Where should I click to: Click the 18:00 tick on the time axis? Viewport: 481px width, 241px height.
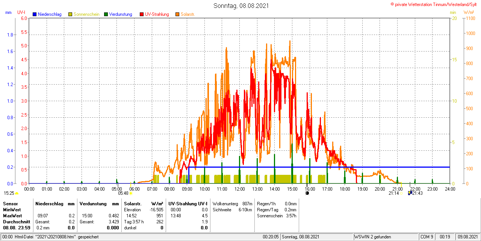(x=345, y=189)
